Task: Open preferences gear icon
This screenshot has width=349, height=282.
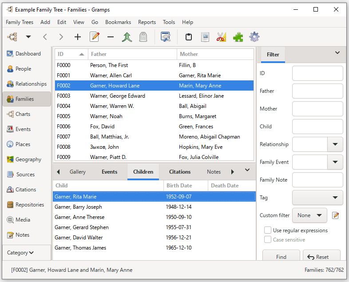Action: (254, 37)
